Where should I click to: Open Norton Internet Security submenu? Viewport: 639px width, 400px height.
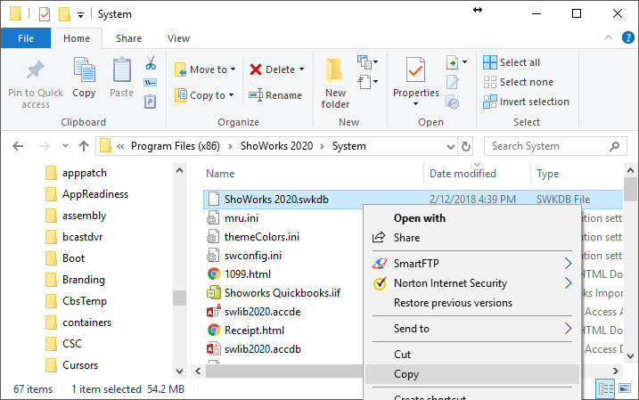coord(472,283)
